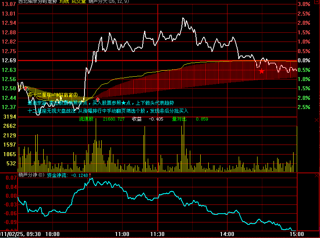Click the white 0.0% percent axis label
The height and width of the screenshot is (238, 320).
tap(304, 60)
